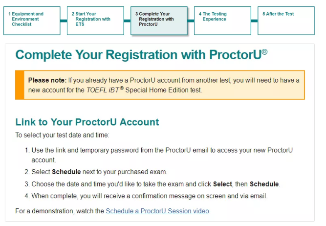The image size is (326, 226).
Task: Click the registered trademark symbol after ProctorU
Action: (x=265, y=52)
